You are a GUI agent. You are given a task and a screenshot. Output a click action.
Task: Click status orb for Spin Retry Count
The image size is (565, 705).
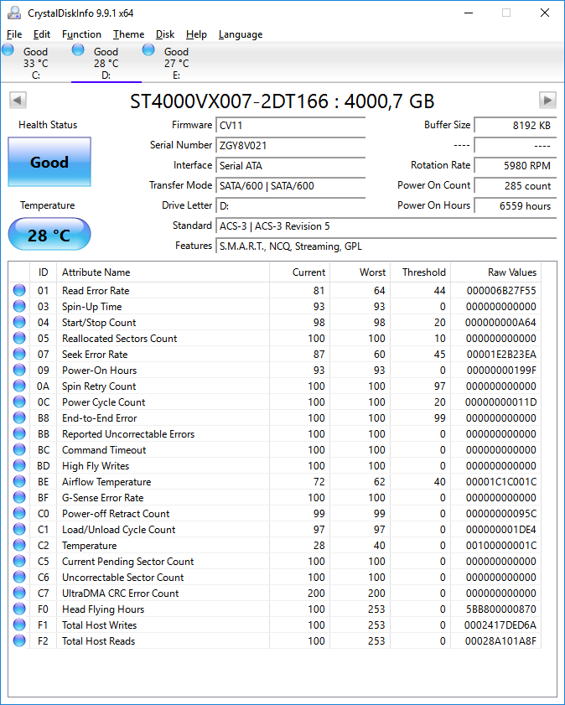tap(19, 386)
